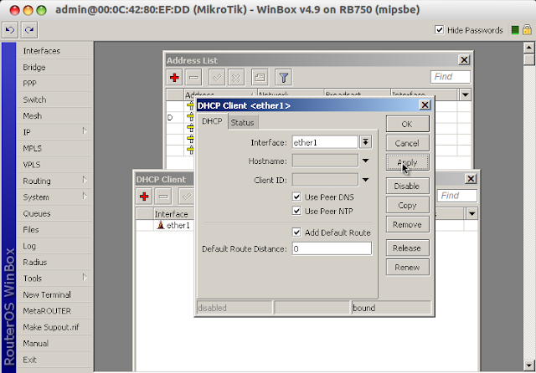
Task: Close the Address List window
Action: (x=464, y=60)
